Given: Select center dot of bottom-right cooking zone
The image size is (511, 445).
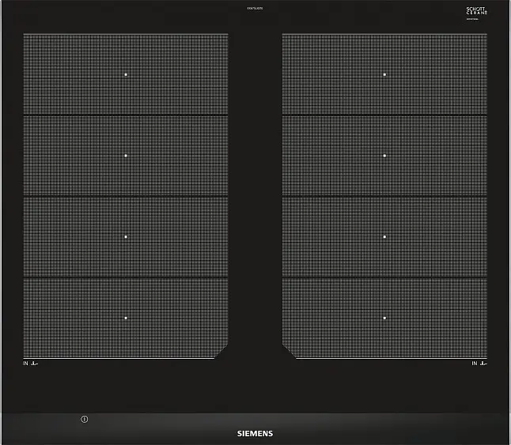Looking at the screenshot, I should [x=384, y=318].
